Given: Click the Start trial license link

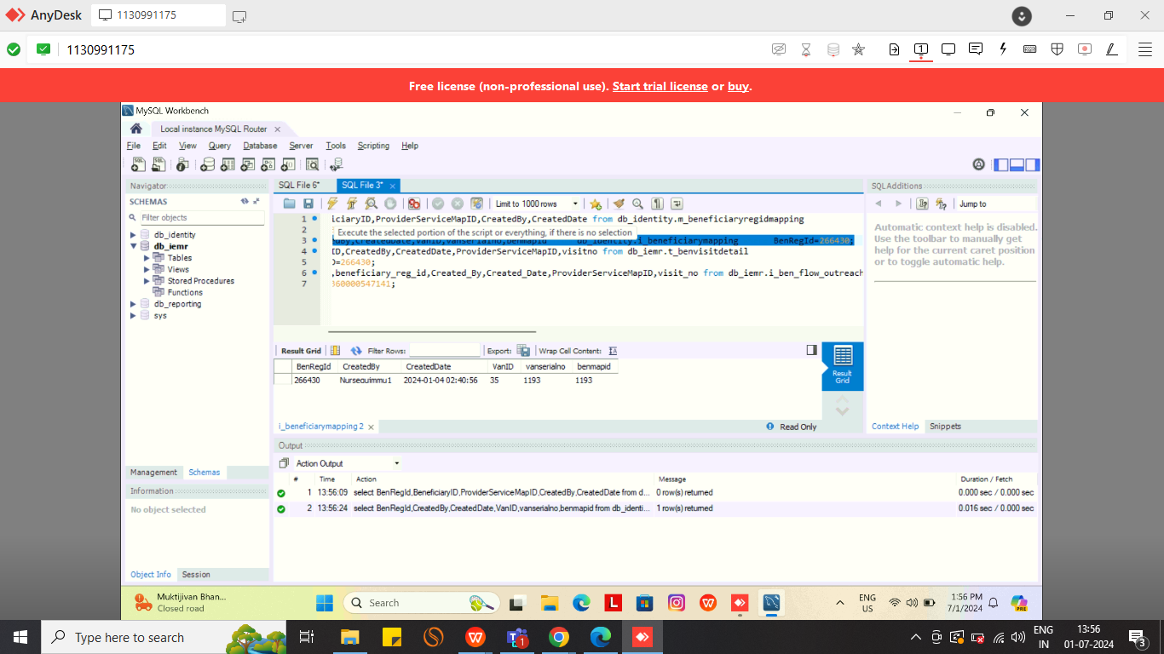Looking at the screenshot, I should click(660, 86).
